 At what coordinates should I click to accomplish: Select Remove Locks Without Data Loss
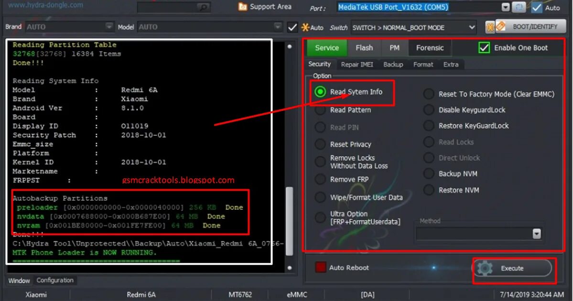pos(320,161)
